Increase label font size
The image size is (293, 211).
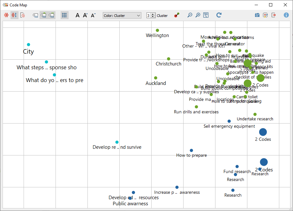click(x=85, y=15)
